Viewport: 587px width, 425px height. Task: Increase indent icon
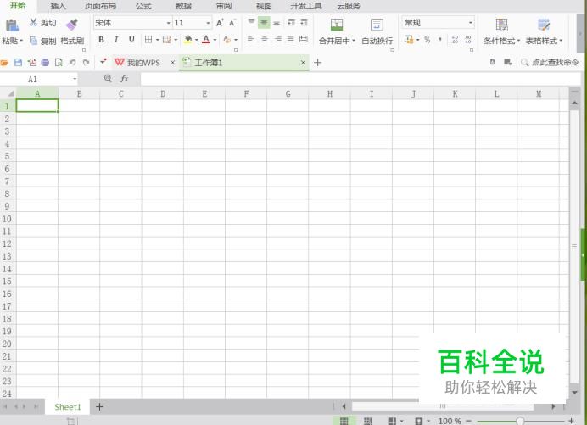[x=304, y=22]
